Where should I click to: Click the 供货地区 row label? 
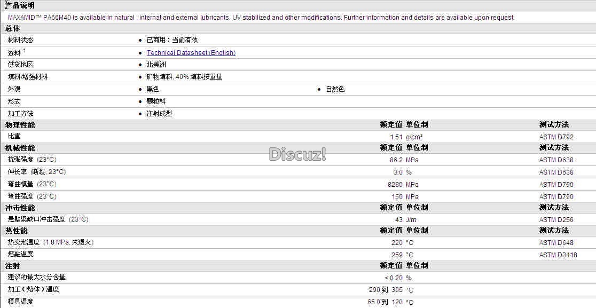click(20, 65)
